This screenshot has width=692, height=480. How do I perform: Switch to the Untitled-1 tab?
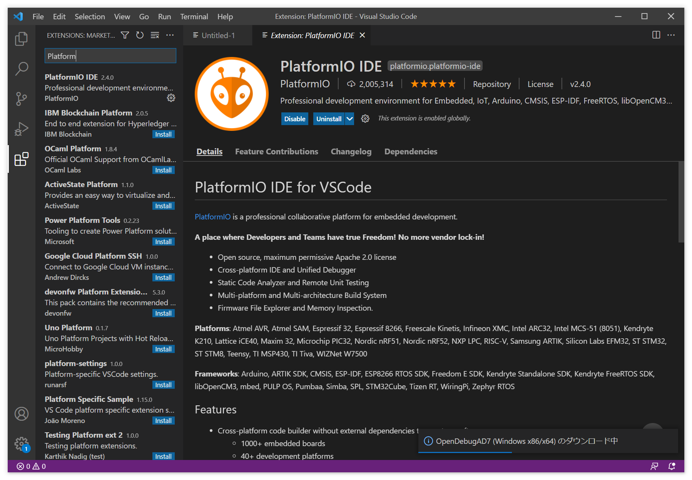click(x=218, y=35)
